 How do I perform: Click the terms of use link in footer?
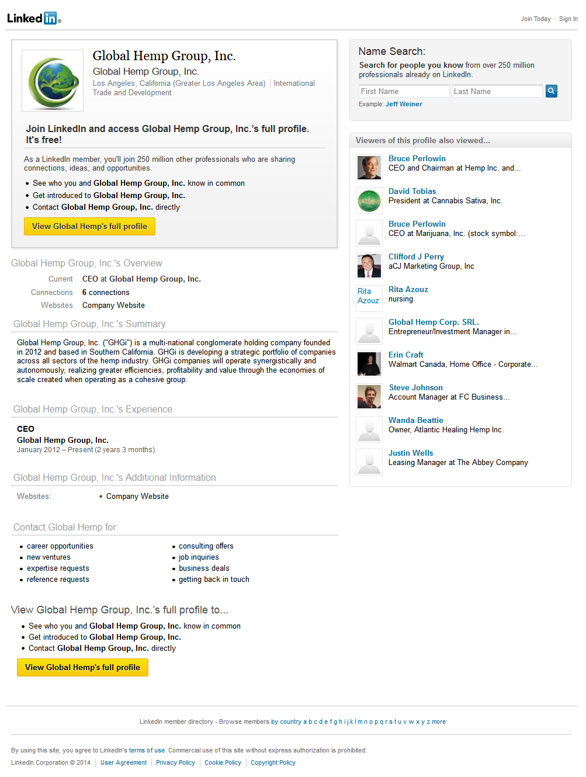pos(147,750)
